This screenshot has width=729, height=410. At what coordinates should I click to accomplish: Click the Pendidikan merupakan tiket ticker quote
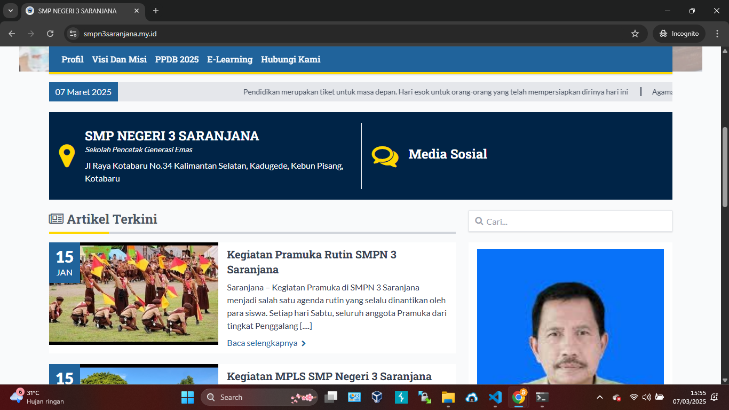click(x=435, y=92)
